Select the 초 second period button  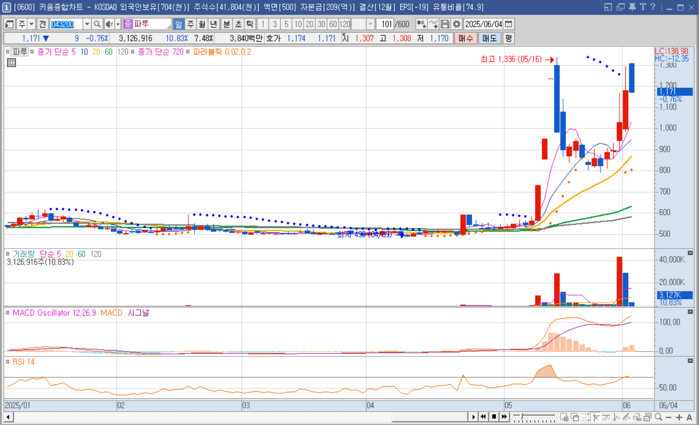[x=238, y=24]
